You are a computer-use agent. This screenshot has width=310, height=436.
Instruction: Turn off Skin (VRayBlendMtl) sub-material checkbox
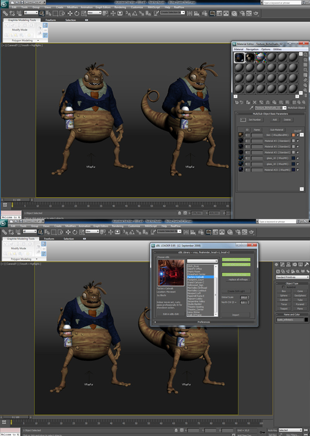click(x=297, y=135)
